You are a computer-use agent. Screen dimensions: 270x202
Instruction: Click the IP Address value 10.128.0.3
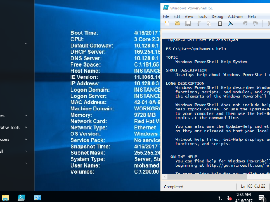[x=146, y=83]
